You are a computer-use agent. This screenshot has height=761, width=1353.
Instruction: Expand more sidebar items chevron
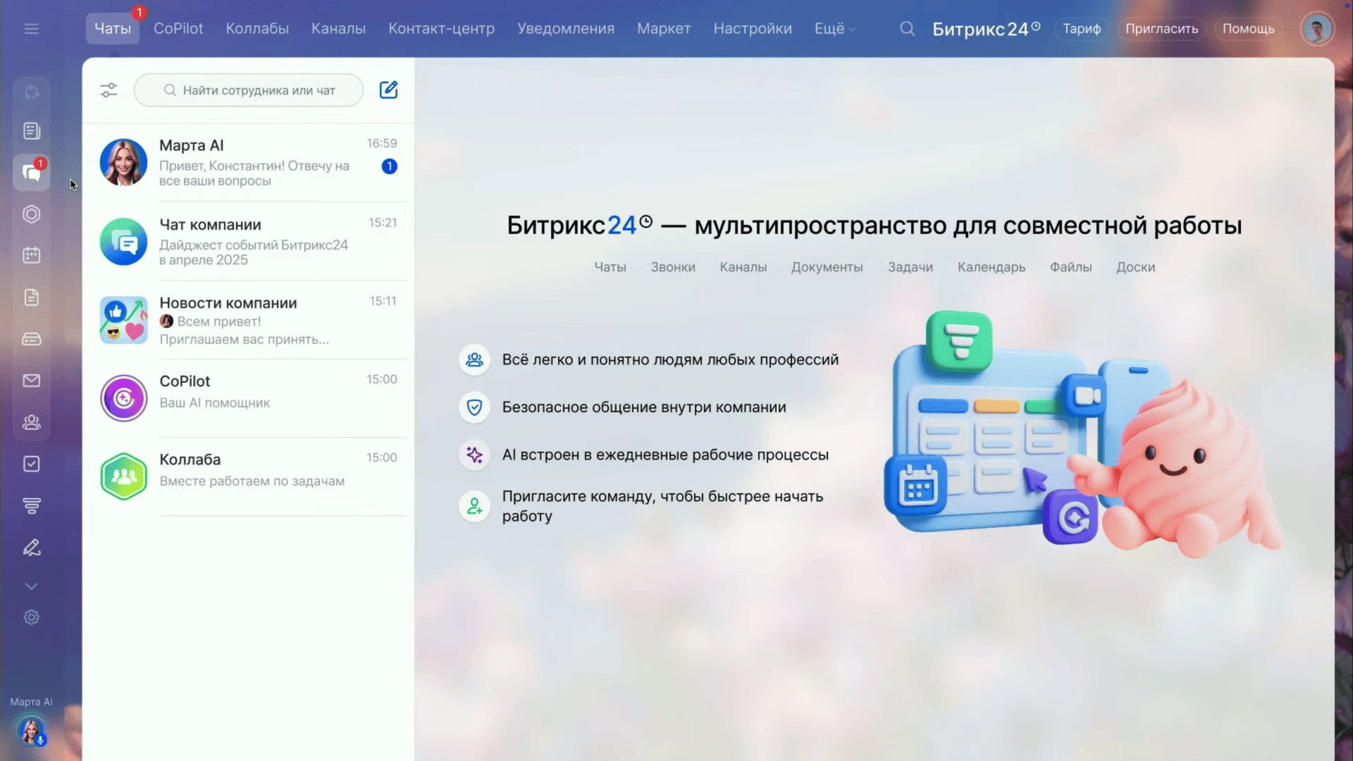(x=31, y=586)
